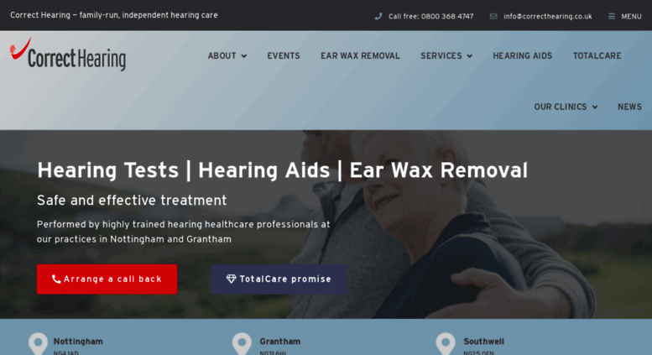
Task: Open the Ear Wax Removal menu item
Action: click(x=360, y=55)
